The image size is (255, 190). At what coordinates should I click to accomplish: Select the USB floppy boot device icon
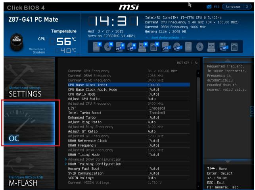tap(223, 47)
